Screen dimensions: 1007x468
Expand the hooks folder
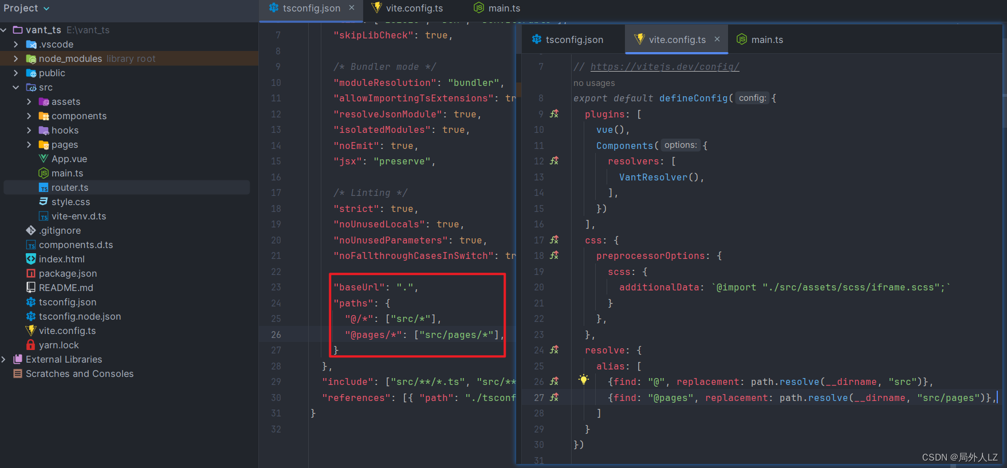[29, 130]
